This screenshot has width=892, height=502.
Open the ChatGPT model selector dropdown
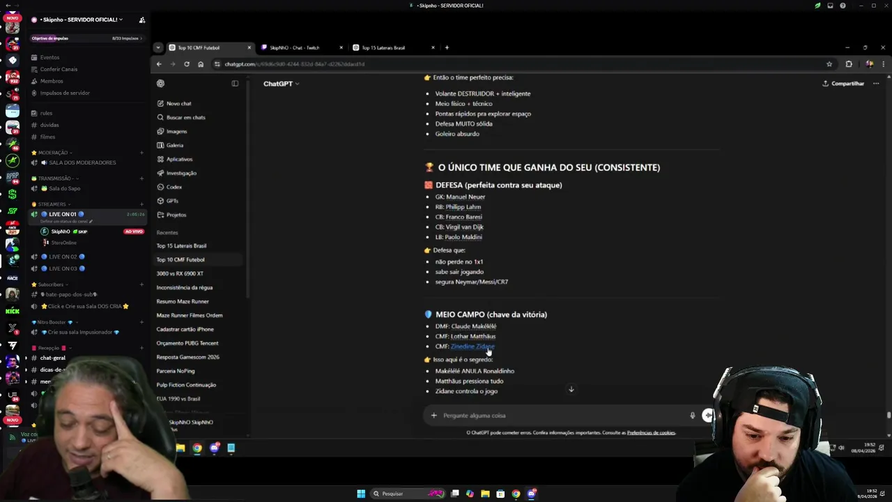tap(282, 84)
